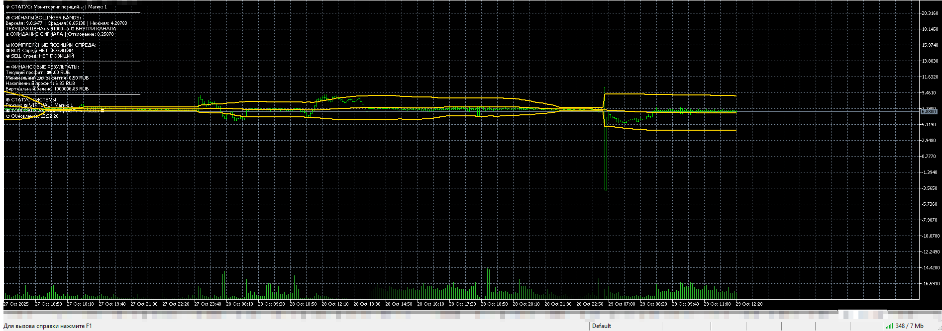Click the 27 Oct 2025 date label on time axis
Screen dimensions: 942x331
pos(16,304)
